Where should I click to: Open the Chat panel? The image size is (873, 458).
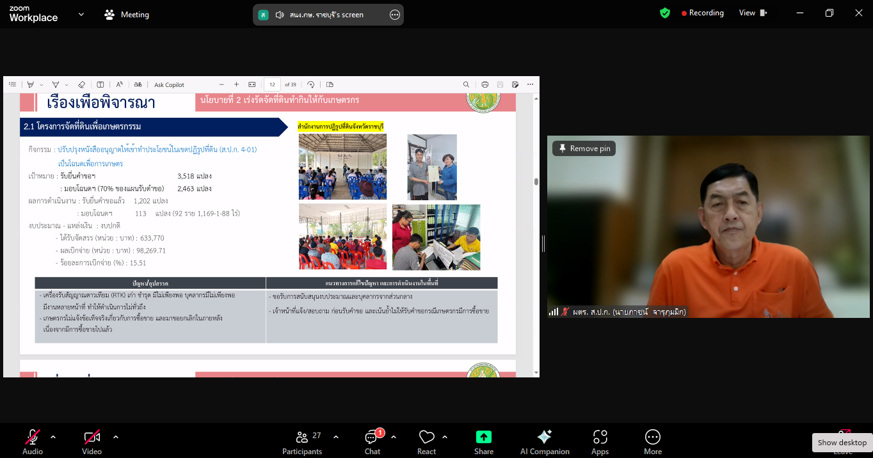(372, 441)
